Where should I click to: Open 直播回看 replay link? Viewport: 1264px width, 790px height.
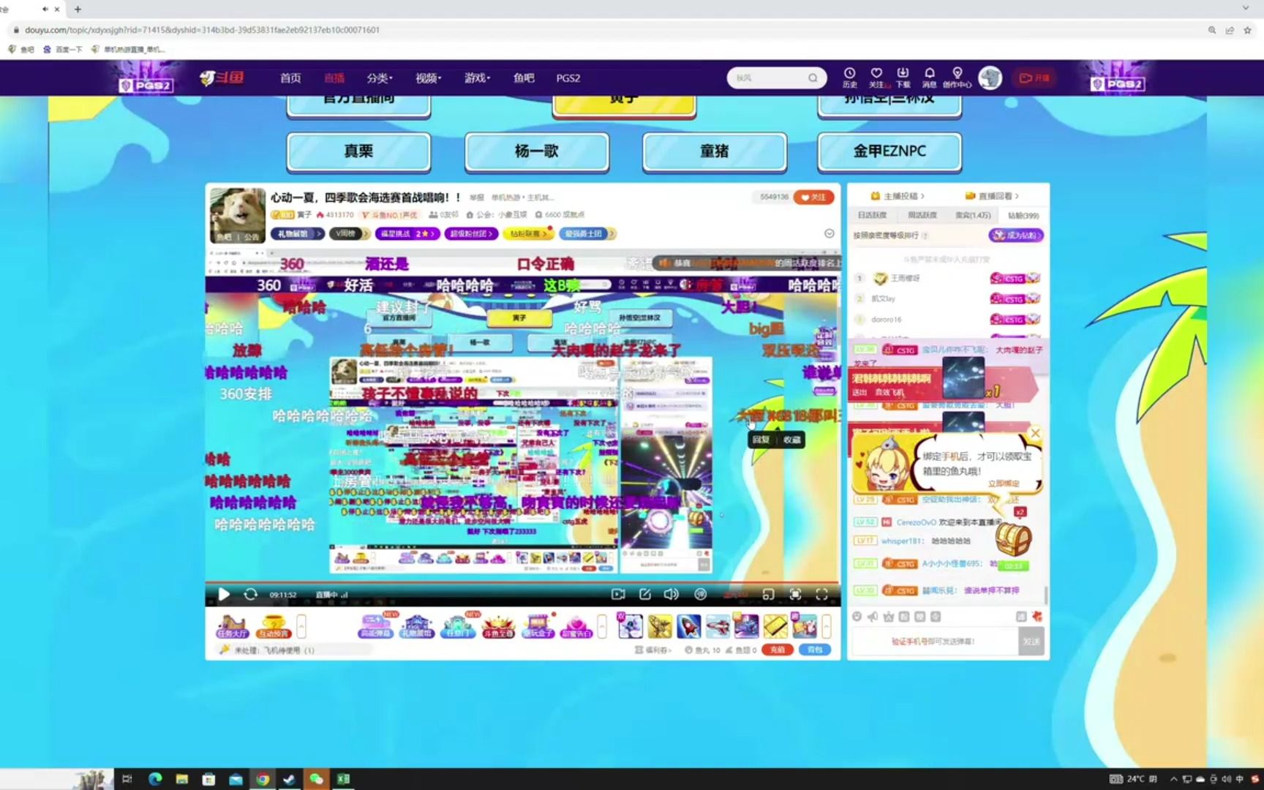pyautogui.click(x=992, y=196)
